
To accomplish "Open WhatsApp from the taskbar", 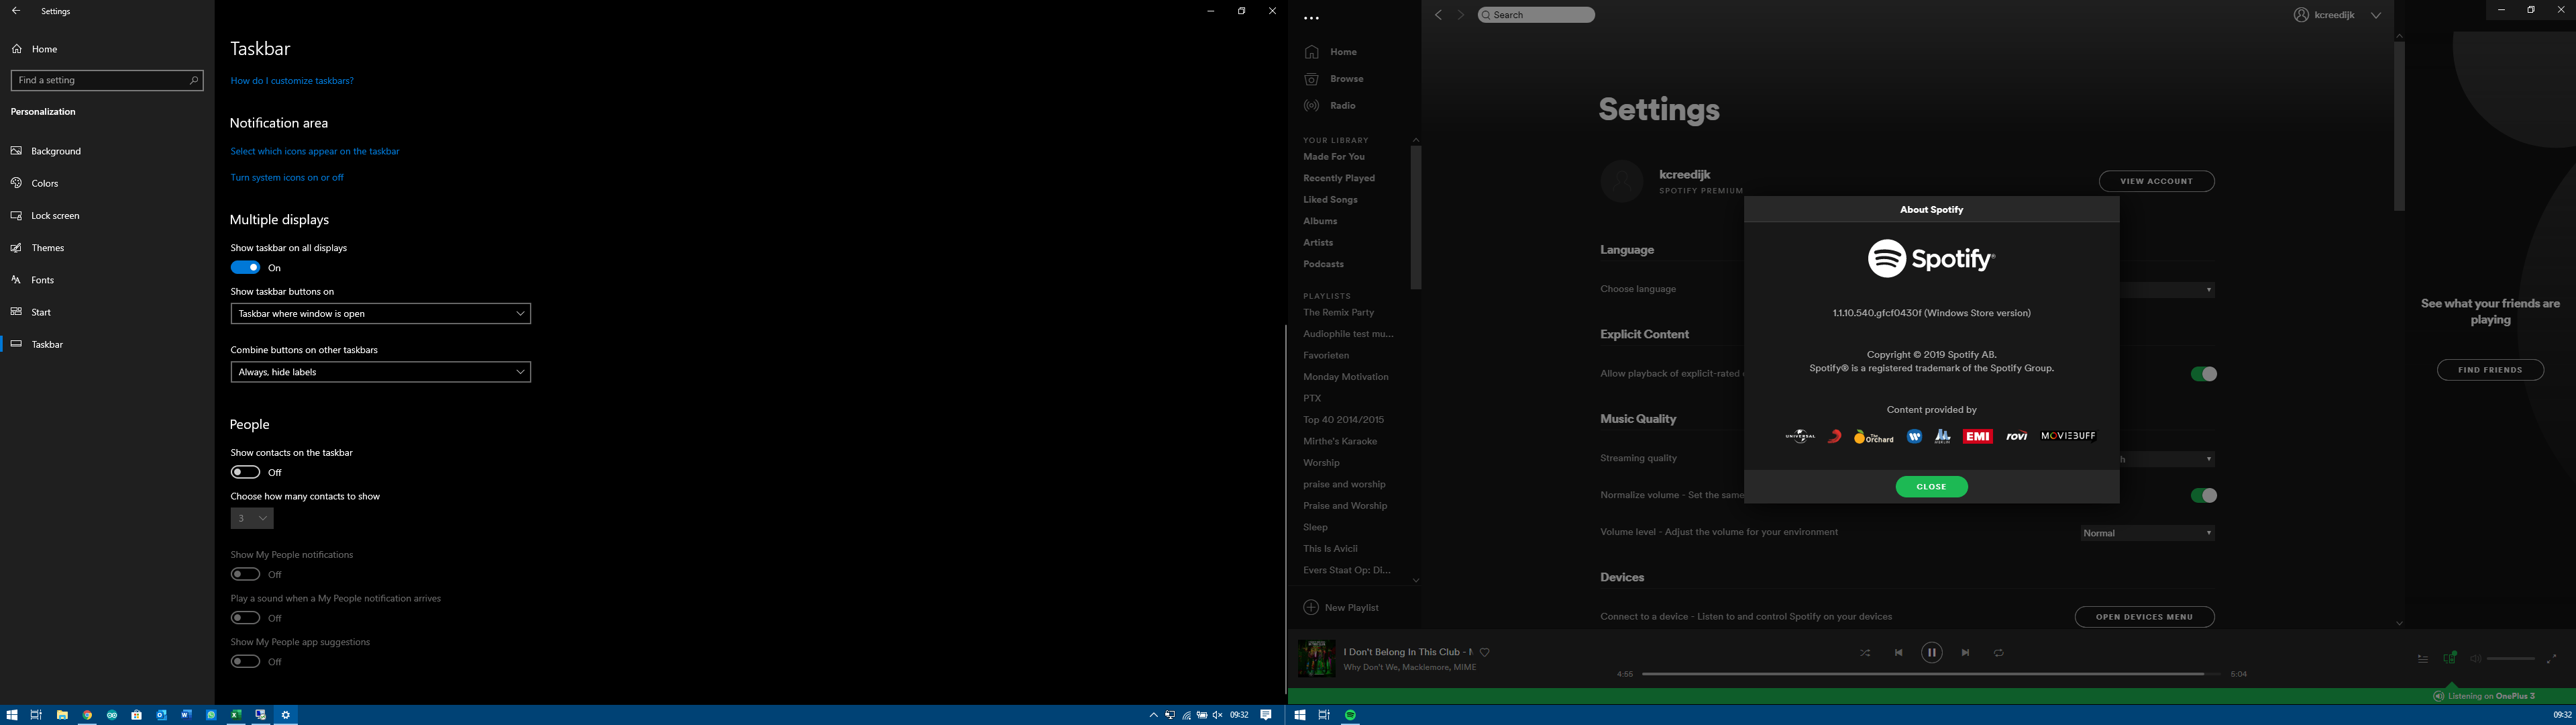I will (211, 715).
